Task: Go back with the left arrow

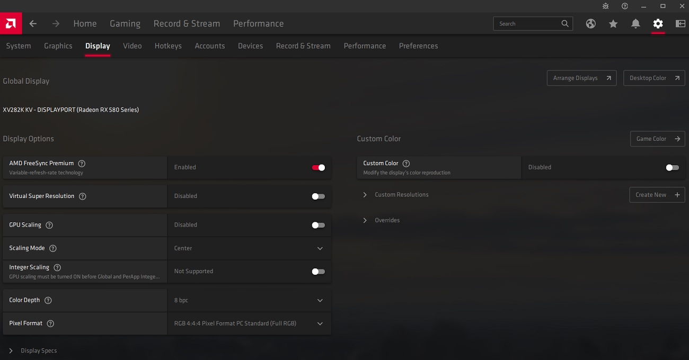Action: 33,23
